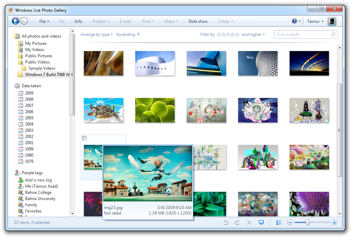The width and height of the screenshot is (351, 238).
Task: Open the view details icon near the zoom slider
Action: [279, 222]
